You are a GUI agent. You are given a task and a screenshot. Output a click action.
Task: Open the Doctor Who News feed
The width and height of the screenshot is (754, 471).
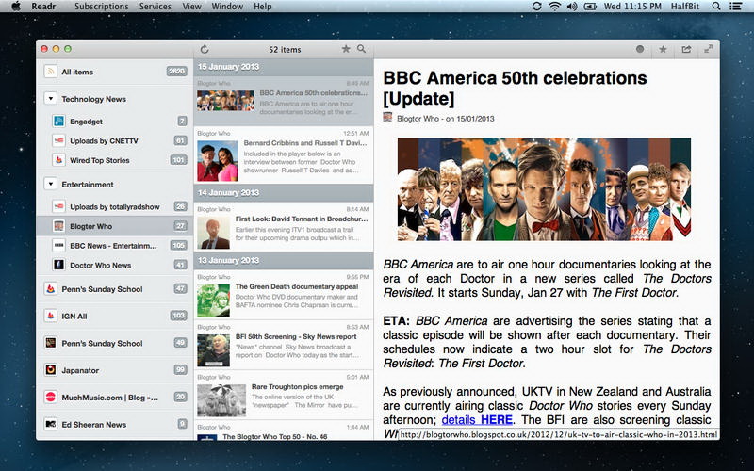coord(100,265)
